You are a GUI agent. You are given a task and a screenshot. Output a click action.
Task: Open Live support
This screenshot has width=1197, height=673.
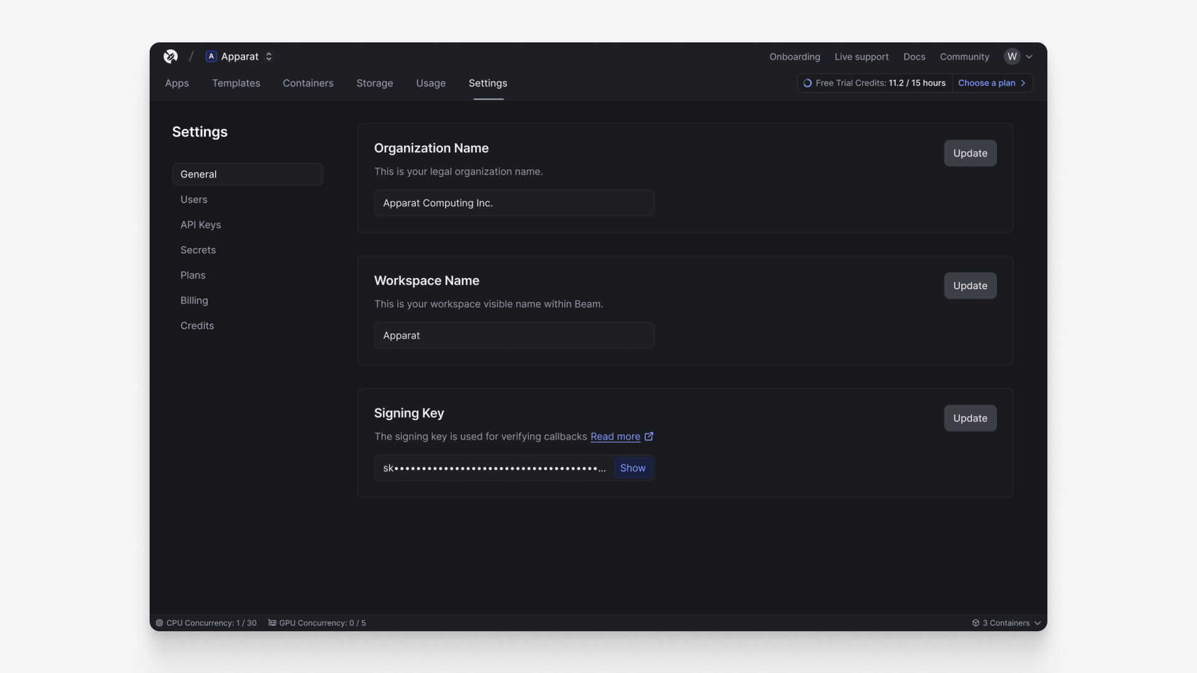[862, 57]
